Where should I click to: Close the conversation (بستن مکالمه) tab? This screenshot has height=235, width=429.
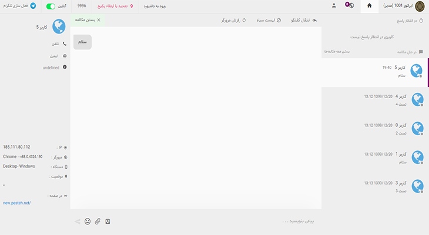88,20
